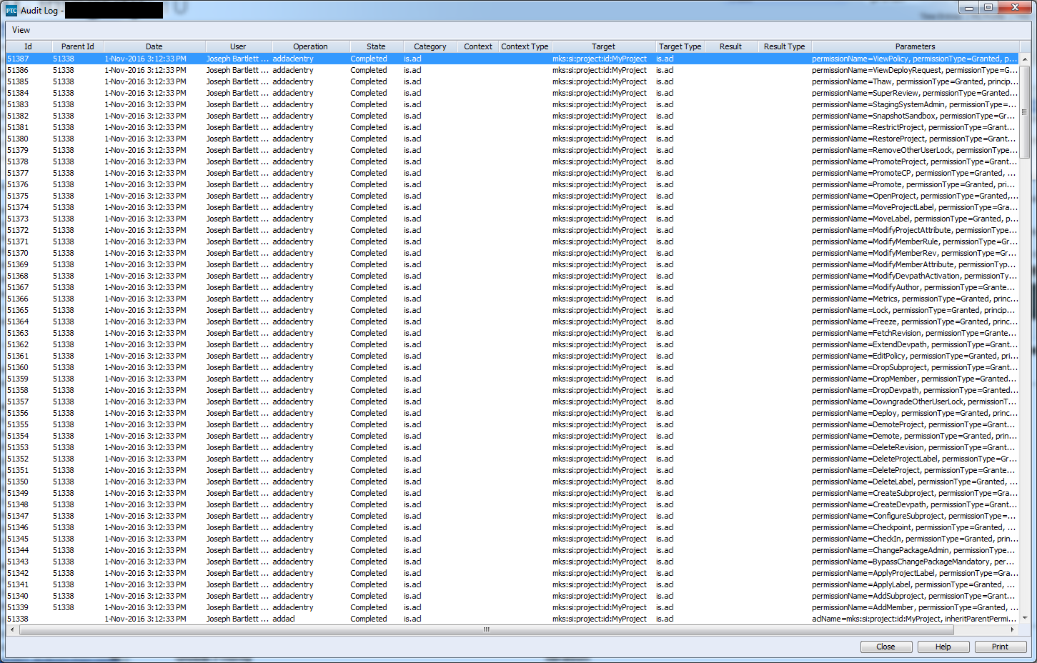This screenshot has height=663, width=1037.
Task: Click the Print button
Action: click(x=1000, y=647)
